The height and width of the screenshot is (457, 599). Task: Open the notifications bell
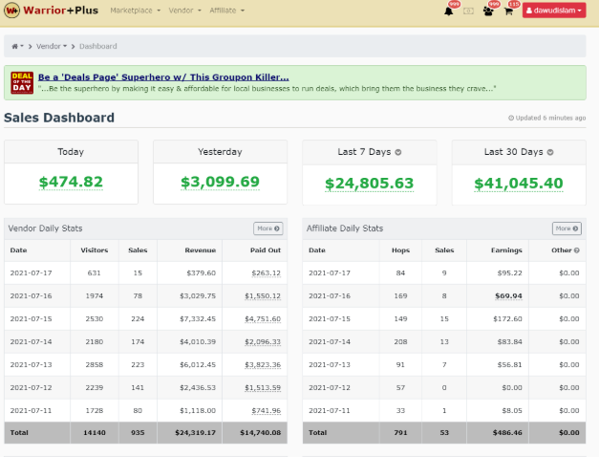[x=449, y=11]
